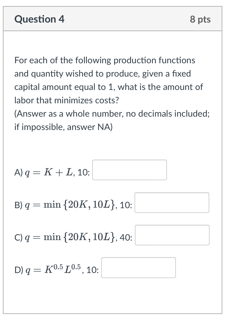
Task: Click the answer field for part C
Action: coord(172,235)
